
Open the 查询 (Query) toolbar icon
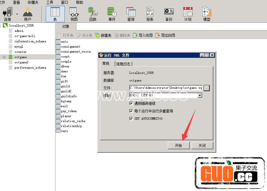click(x=131, y=14)
